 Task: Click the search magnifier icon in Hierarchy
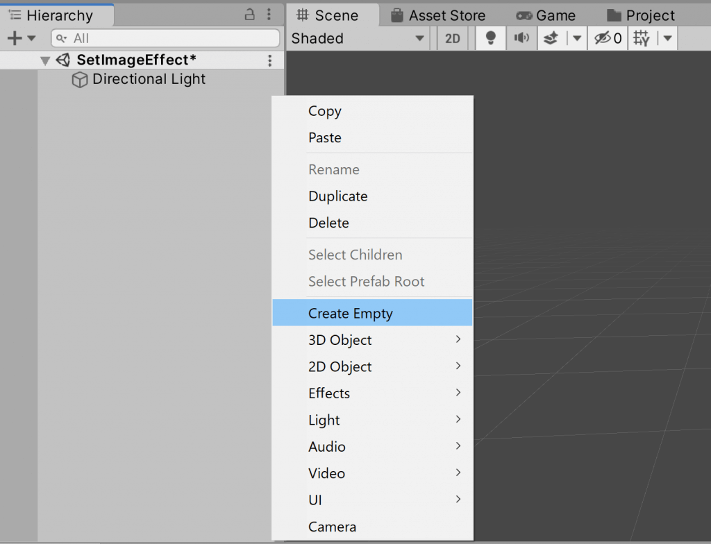[x=60, y=38]
